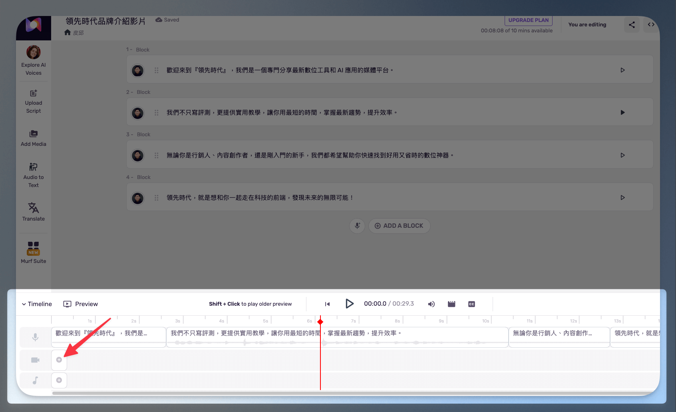Toggle the volume speaker icon

point(431,304)
